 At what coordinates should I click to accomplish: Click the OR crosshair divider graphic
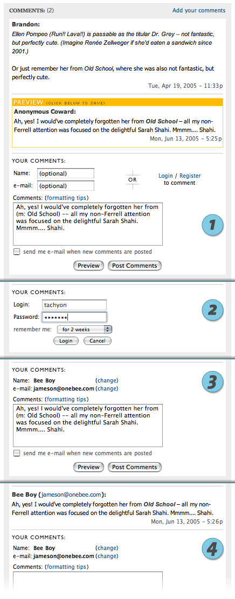coord(134,179)
